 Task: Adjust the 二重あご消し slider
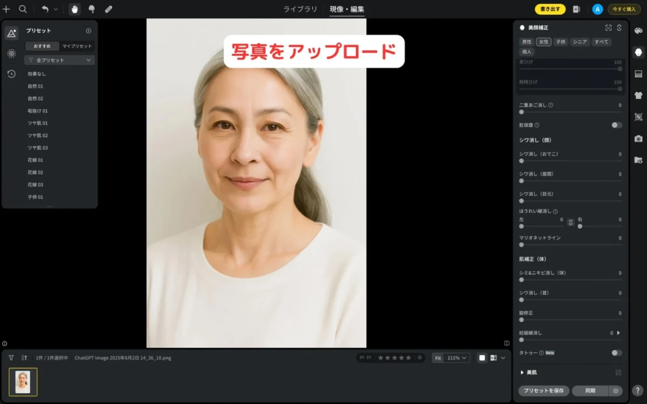pyautogui.click(x=570, y=112)
